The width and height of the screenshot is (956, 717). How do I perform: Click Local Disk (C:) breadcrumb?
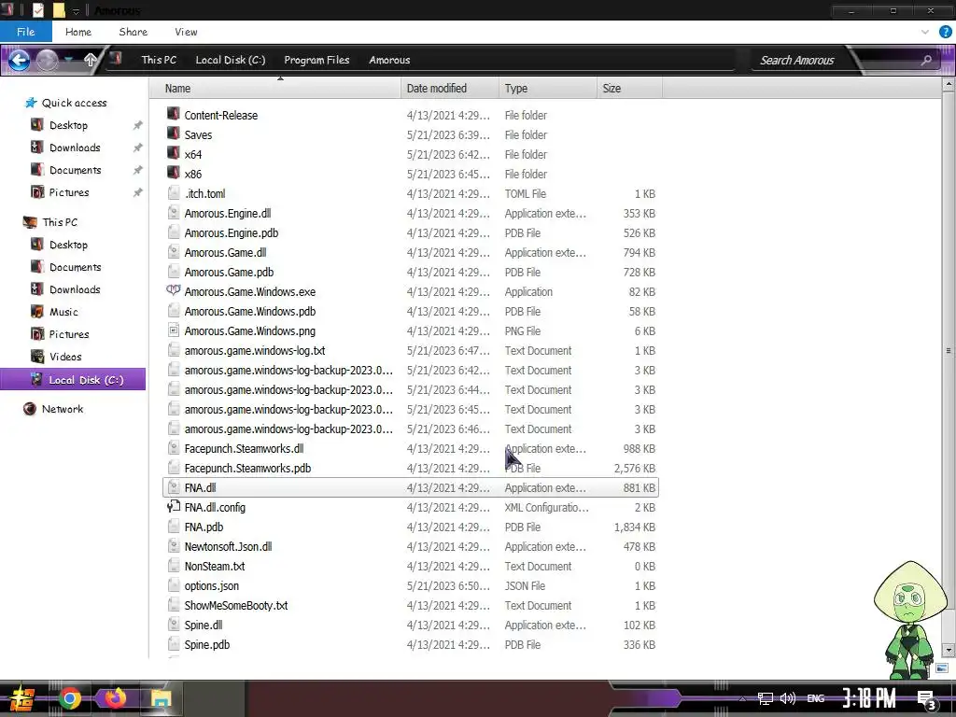[x=230, y=60]
